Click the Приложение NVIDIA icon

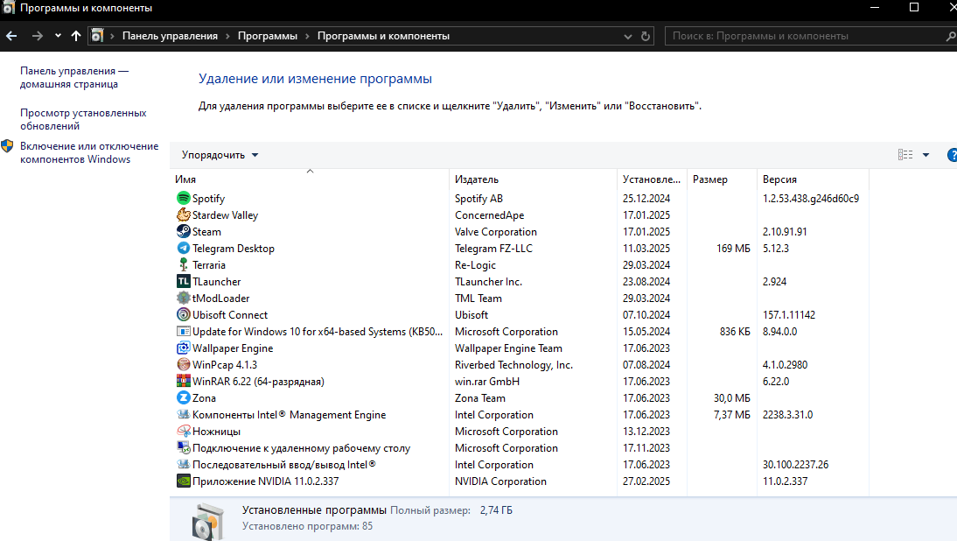click(x=183, y=481)
